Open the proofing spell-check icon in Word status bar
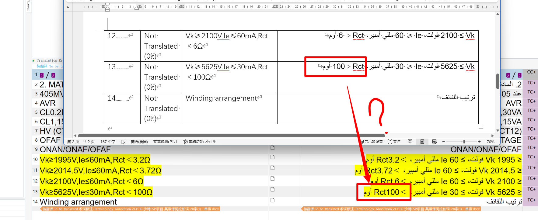This screenshot has width=538, height=220. pyautogui.click(x=123, y=142)
